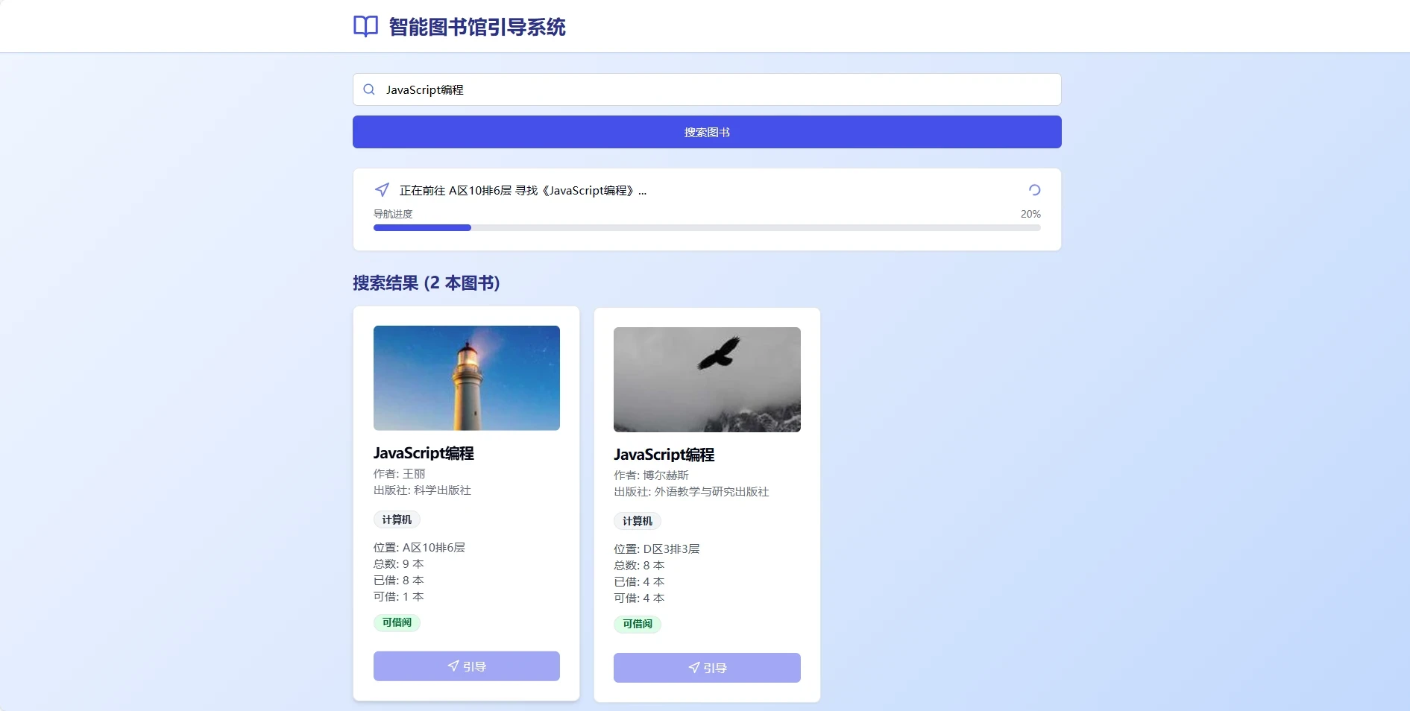Click the arrow icon in the second 引导 button
Screen dimensions: 1410x711
[x=694, y=668]
